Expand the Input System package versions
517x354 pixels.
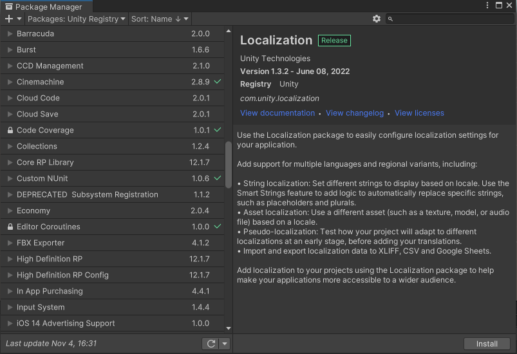pos(10,307)
